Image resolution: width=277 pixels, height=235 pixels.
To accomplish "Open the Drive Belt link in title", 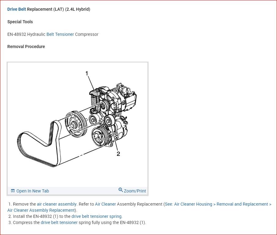I will click(16, 9).
